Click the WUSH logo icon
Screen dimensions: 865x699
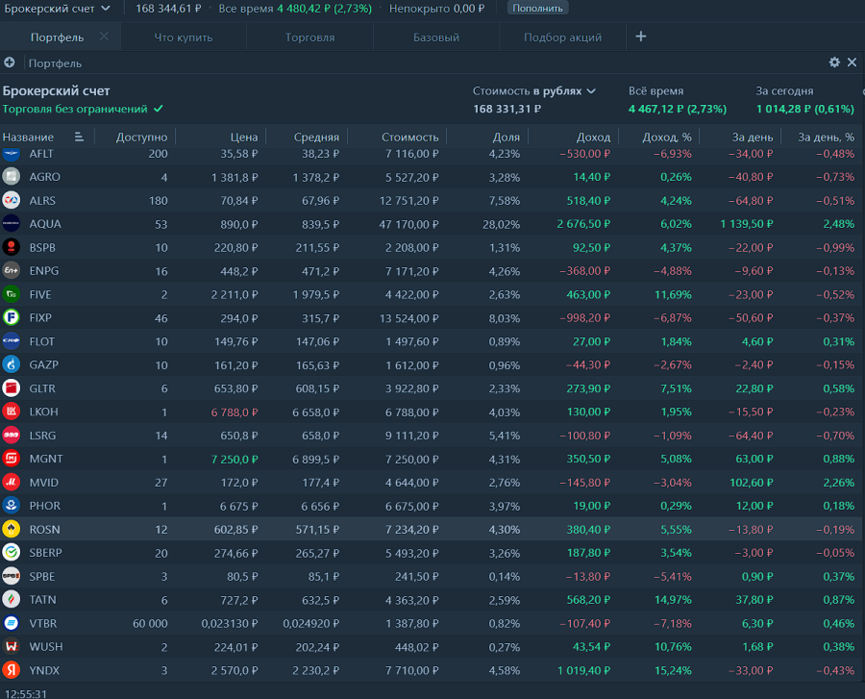click(11, 646)
